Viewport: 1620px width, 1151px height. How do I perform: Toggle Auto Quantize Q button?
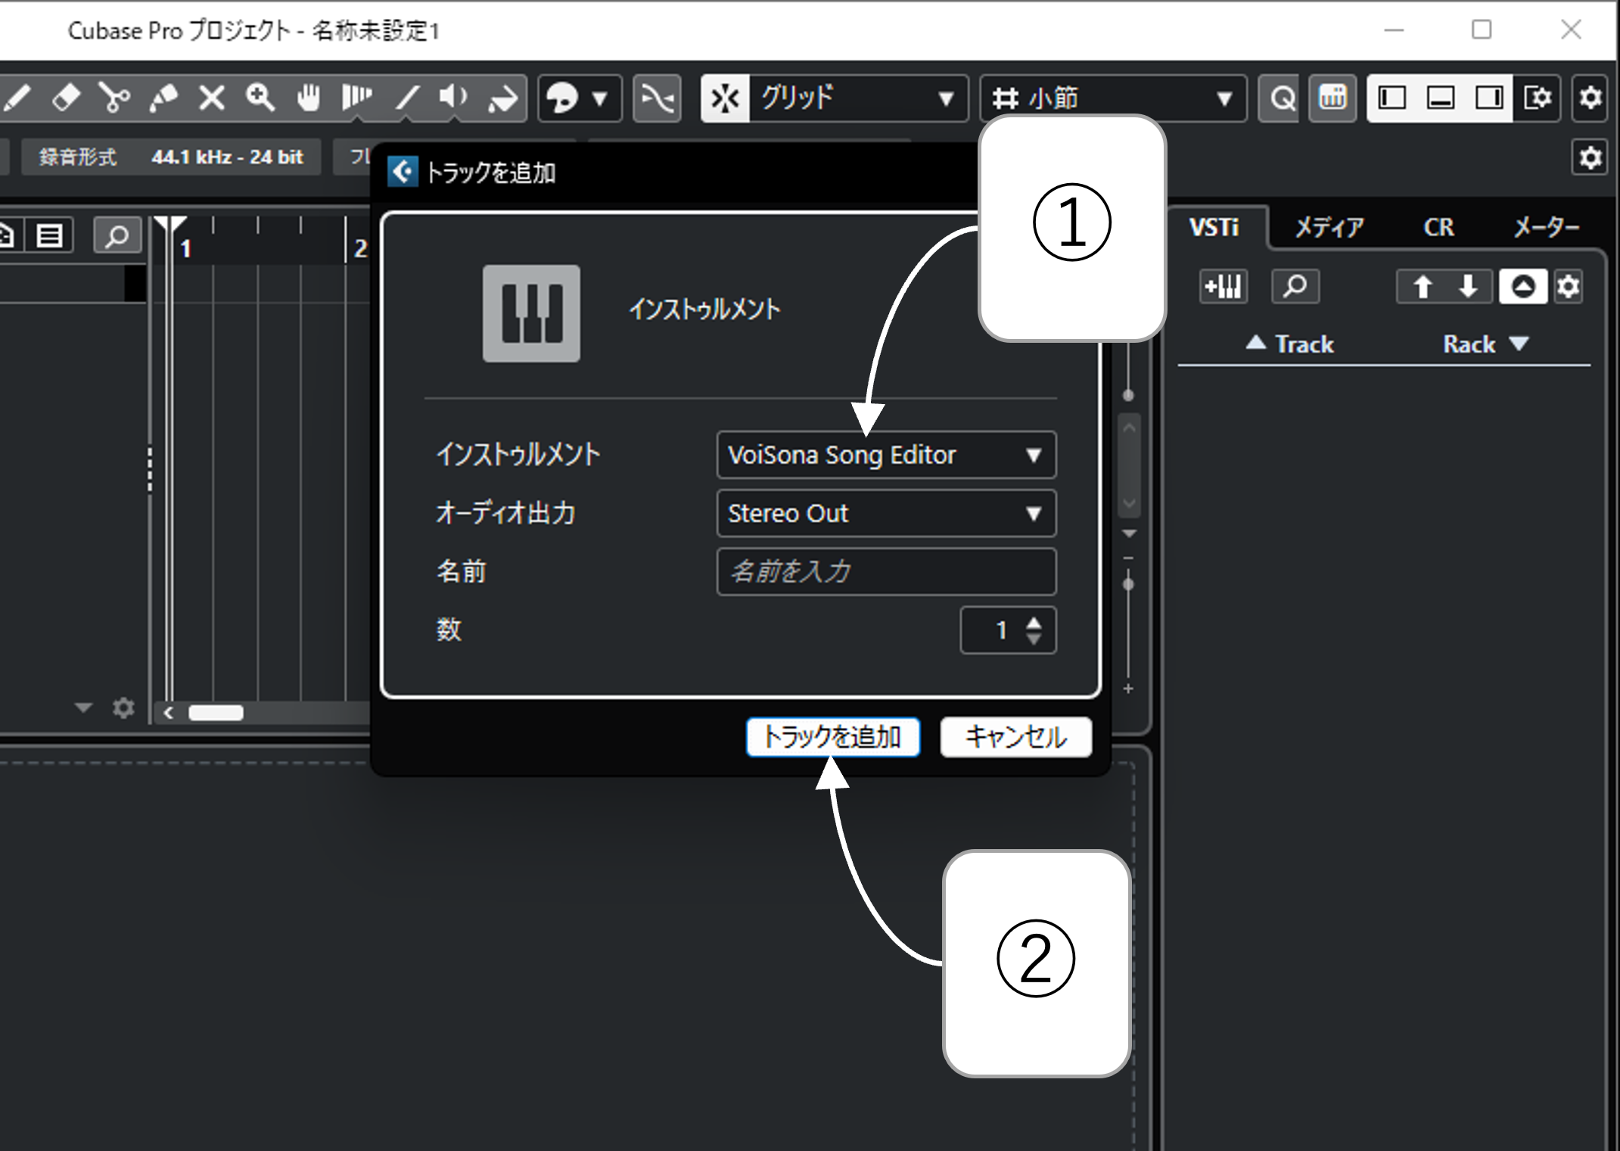[1281, 98]
